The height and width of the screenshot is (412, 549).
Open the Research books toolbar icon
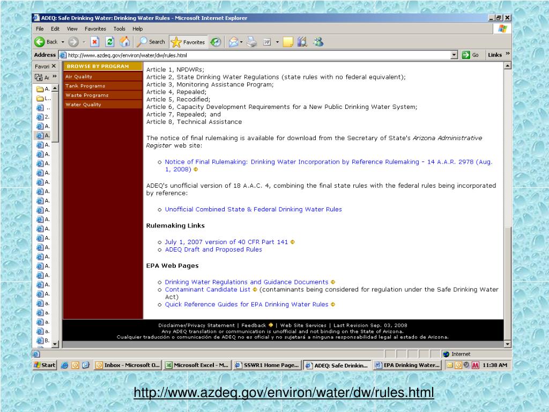click(302, 42)
